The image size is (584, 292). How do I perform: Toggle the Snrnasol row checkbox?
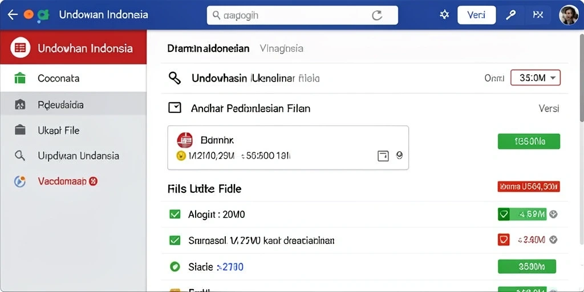click(x=175, y=240)
